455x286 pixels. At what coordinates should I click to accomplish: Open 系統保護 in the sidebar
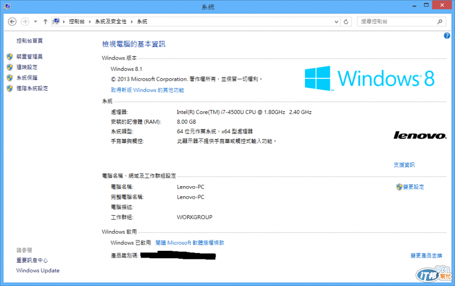(27, 78)
